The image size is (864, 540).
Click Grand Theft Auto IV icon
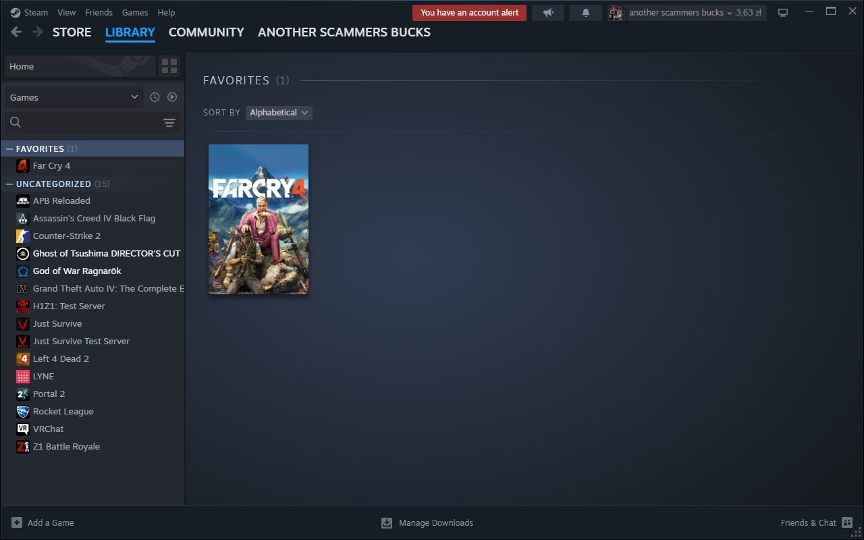pyautogui.click(x=23, y=288)
